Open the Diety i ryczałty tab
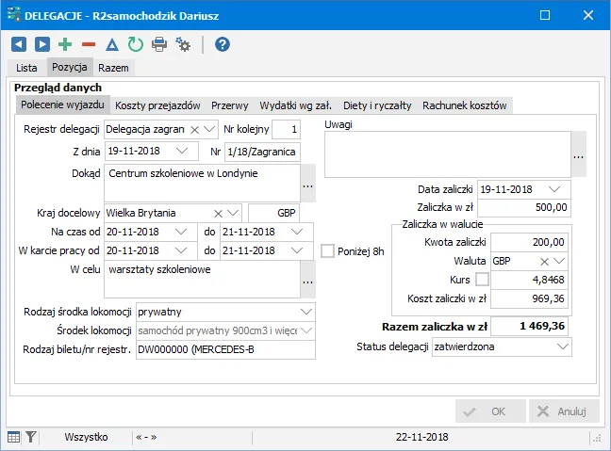This screenshot has width=611, height=451. (377, 105)
